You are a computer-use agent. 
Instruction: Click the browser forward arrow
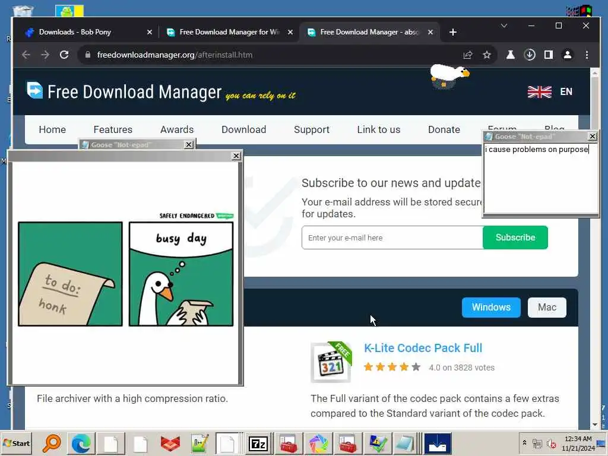[45, 55]
